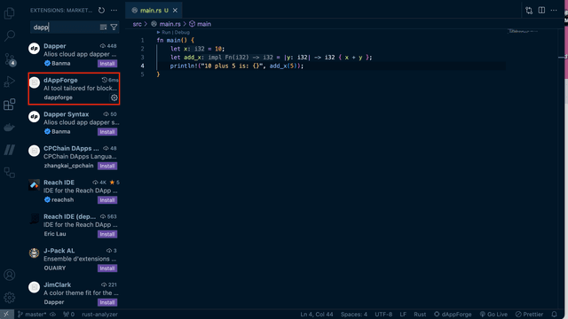Open the view icon below the double-slash icon
The width and height of the screenshot is (568, 319).
[10, 173]
